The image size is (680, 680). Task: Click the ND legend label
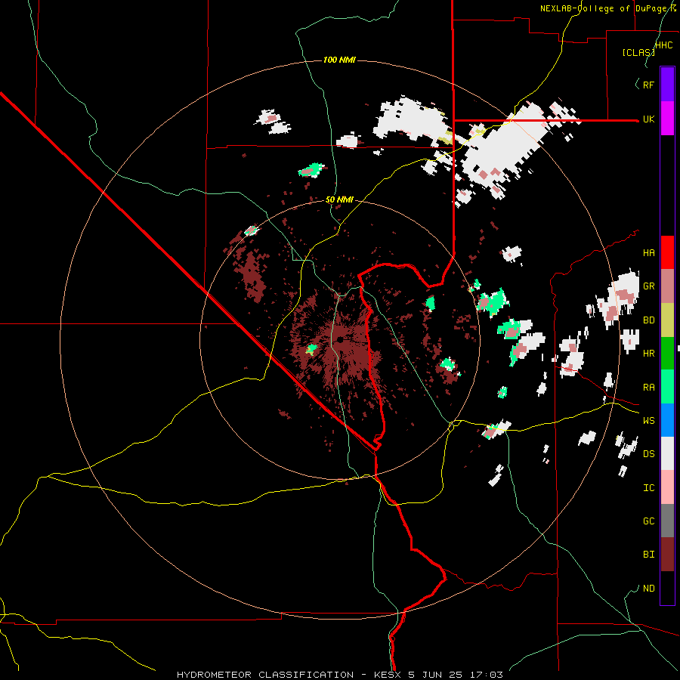point(648,588)
